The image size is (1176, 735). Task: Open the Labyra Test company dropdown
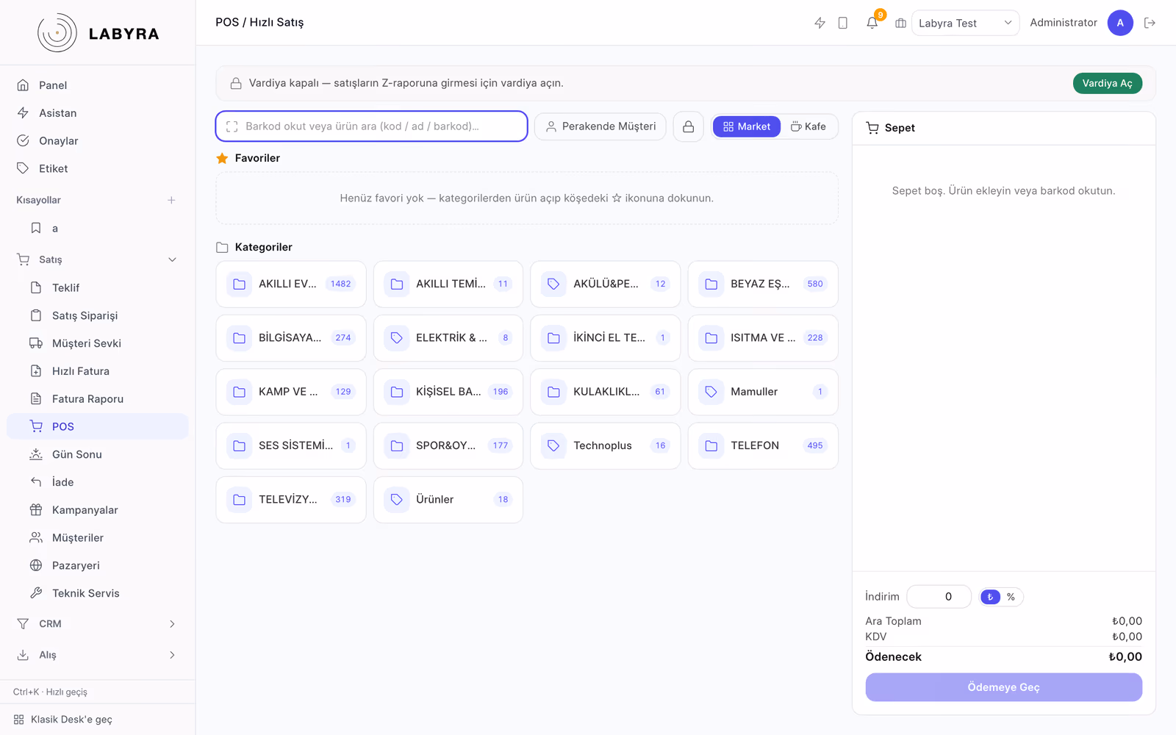tap(965, 23)
